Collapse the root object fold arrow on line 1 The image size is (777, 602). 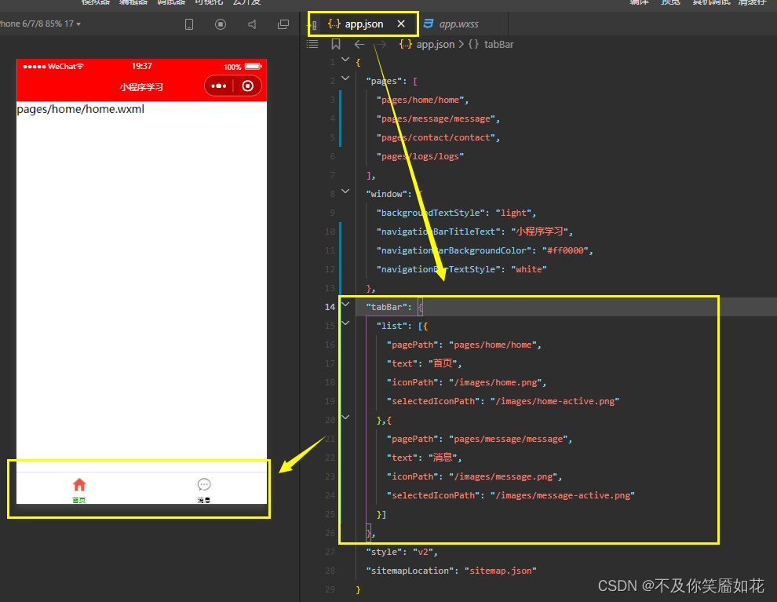(x=345, y=60)
